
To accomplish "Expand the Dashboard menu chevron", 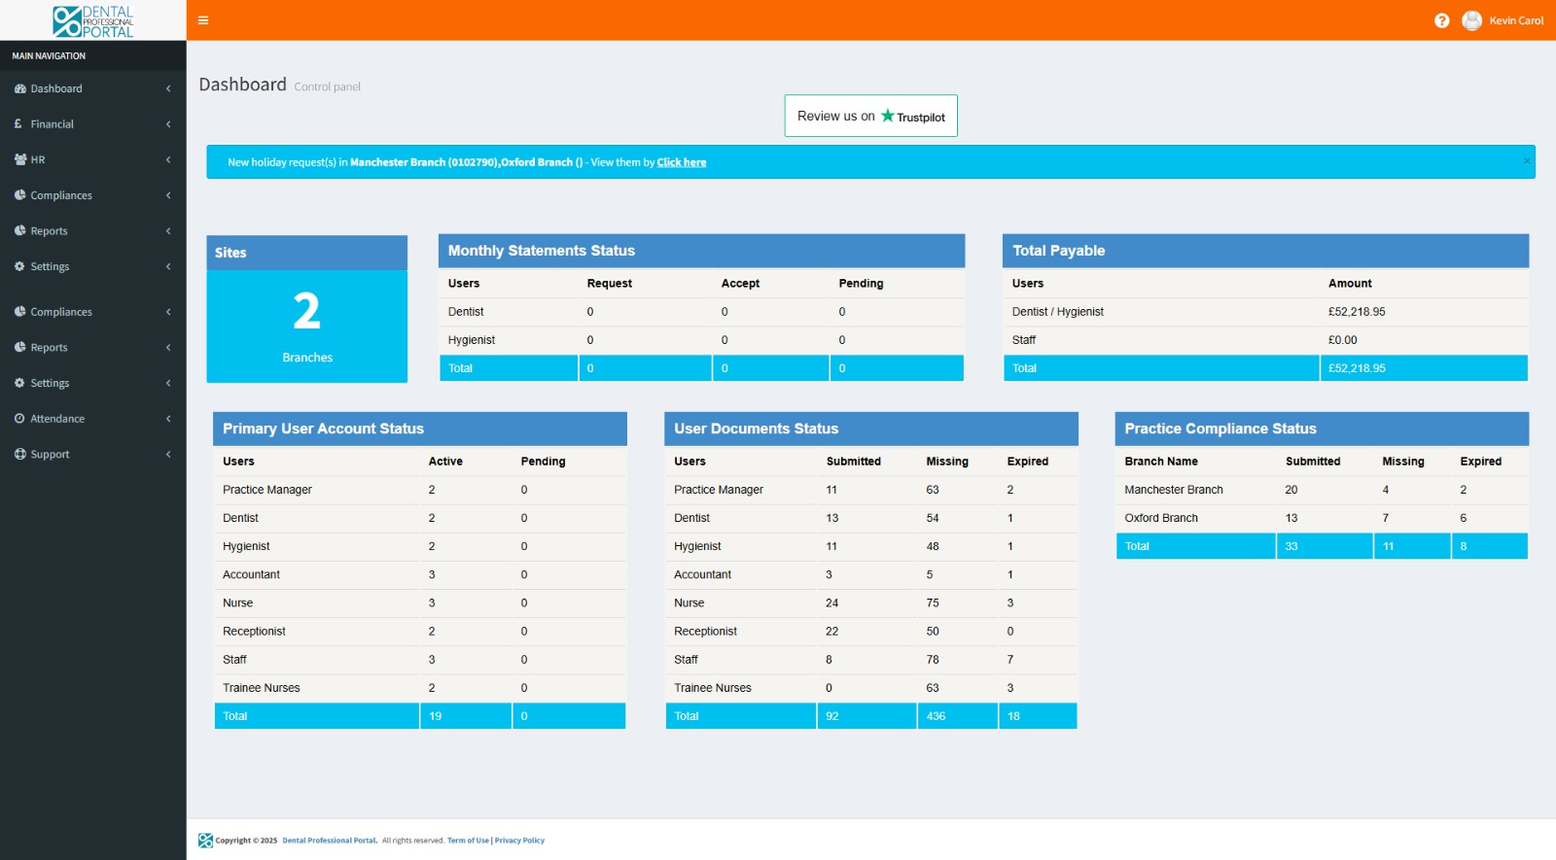I will (168, 88).
